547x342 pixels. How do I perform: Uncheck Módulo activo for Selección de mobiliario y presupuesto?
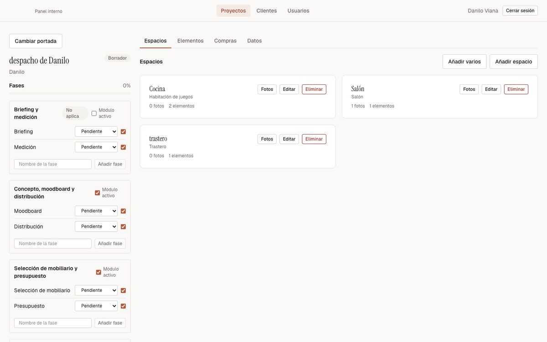98,272
